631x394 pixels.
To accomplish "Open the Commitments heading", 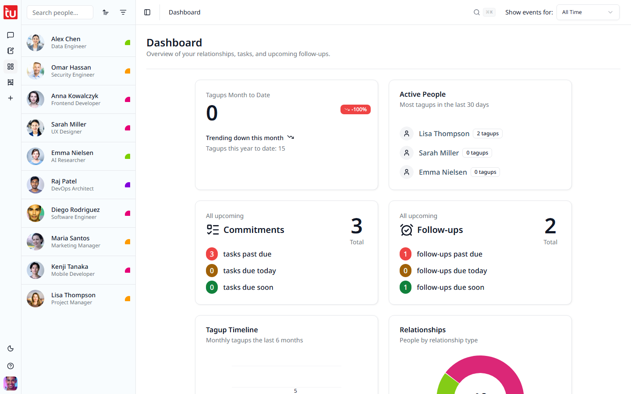I will pyautogui.click(x=254, y=230).
